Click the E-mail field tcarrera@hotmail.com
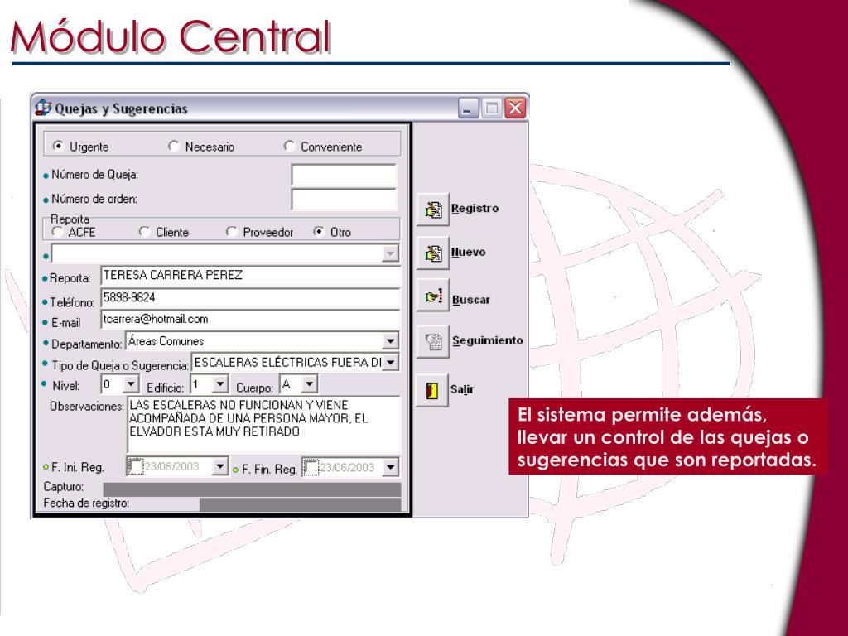The image size is (848, 636). pyautogui.click(x=250, y=319)
